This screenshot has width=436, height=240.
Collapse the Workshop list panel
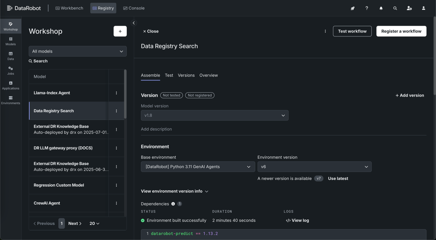coord(134,23)
